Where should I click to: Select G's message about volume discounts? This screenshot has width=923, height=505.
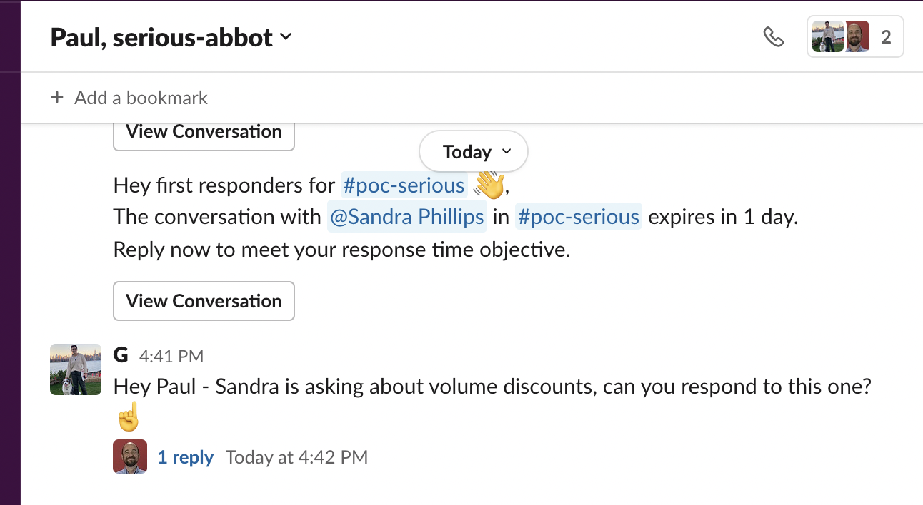pos(492,387)
